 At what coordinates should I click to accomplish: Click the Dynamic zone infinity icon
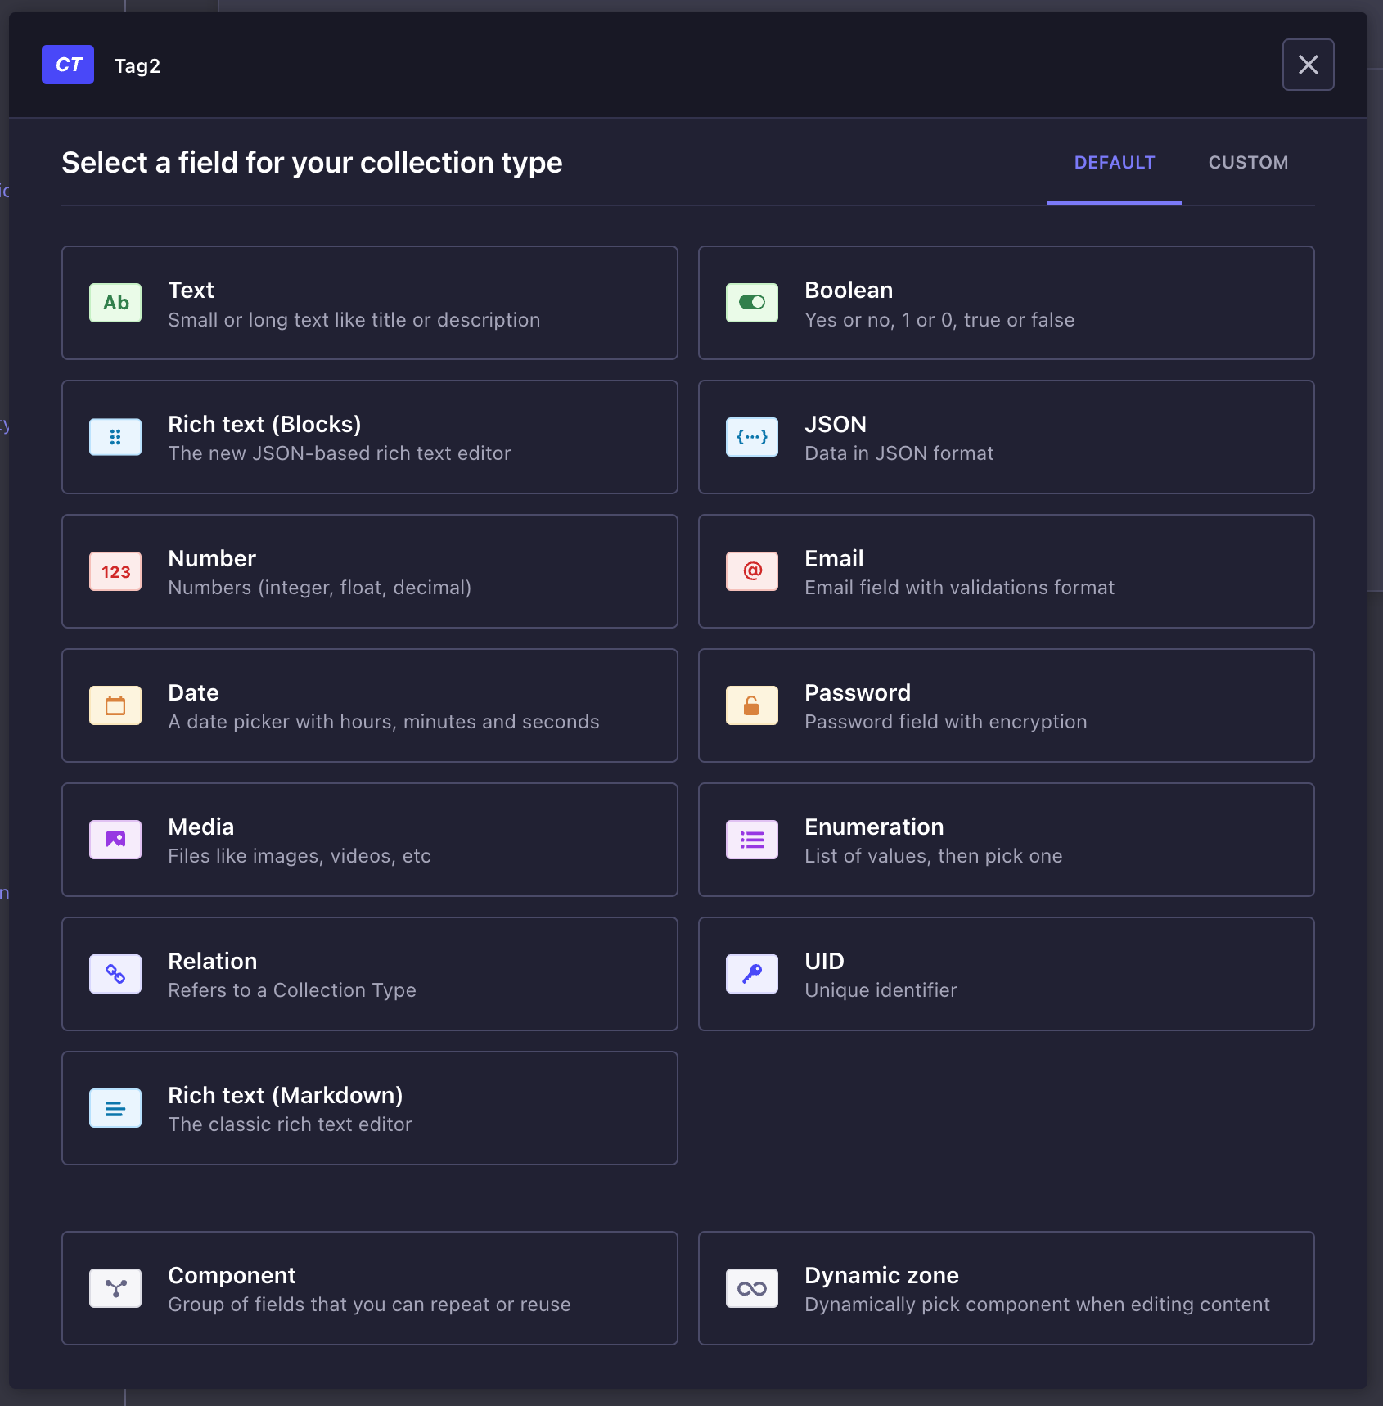click(x=752, y=1288)
